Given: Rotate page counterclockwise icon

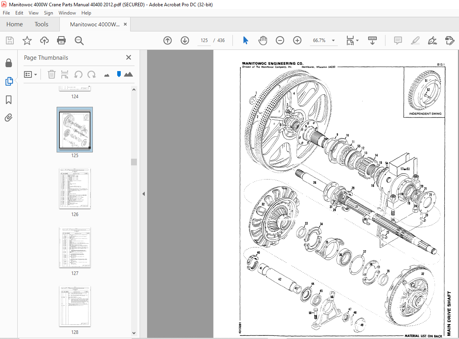Looking at the screenshot, I should [x=78, y=75].
